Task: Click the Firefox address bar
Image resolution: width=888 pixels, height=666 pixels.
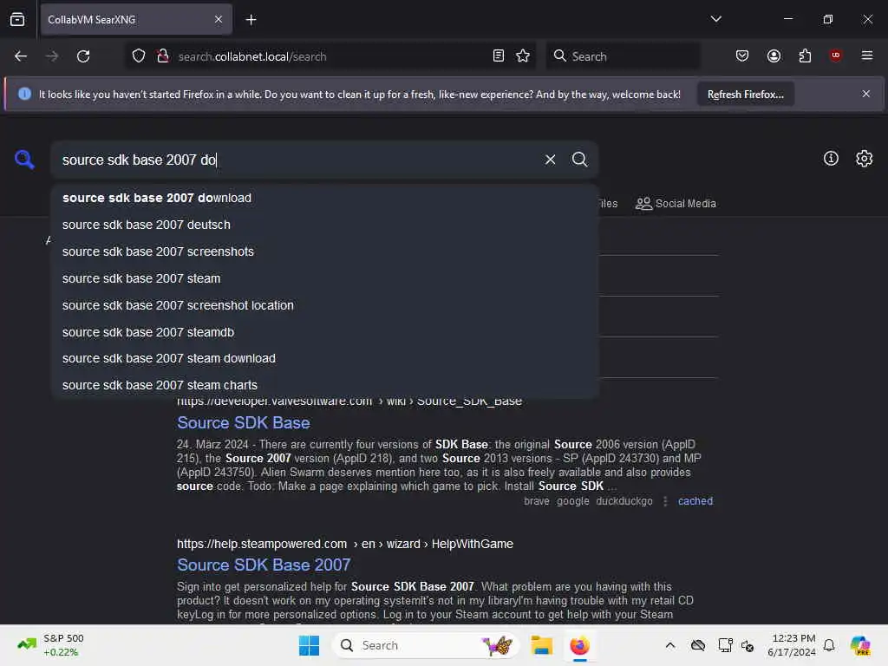Action: pyautogui.click(x=331, y=56)
